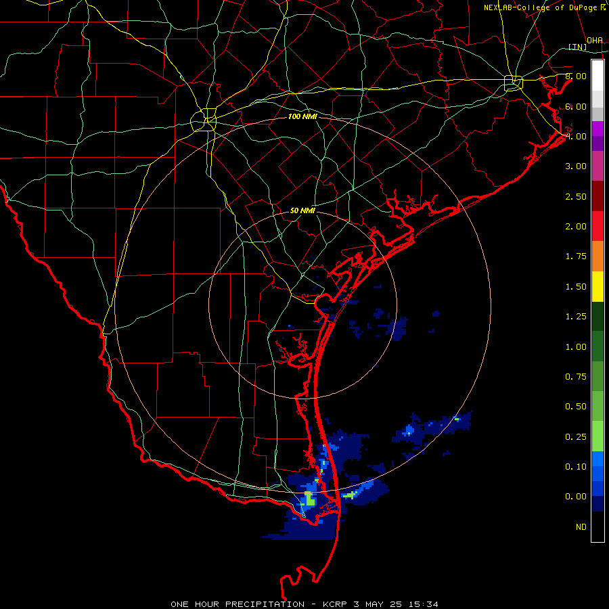The height and width of the screenshot is (609, 609).
Task: Click the OHA product code label
Action: click(x=595, y=40)
